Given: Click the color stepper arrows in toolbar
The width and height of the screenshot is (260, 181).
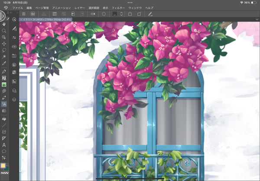Looking at the screenshot, I should click(x=120, y=14).
